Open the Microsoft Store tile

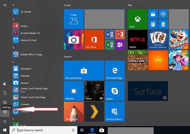pos(84,70)
